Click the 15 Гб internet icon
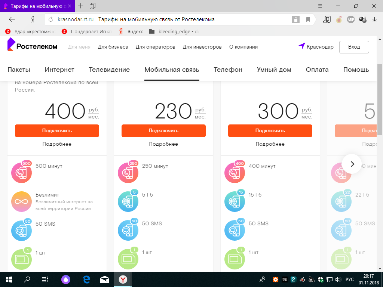 (x=235, y=201)
